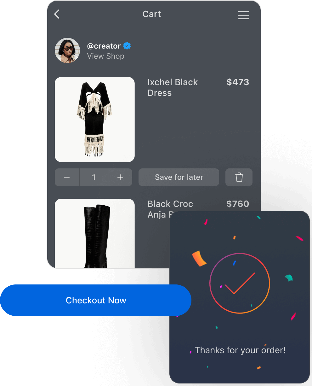
Task: Increase quantity with the plus button
Action: click(120, 177)
